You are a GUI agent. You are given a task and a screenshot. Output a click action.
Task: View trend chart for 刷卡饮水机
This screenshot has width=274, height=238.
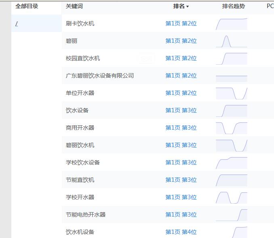tap(232, 24)
